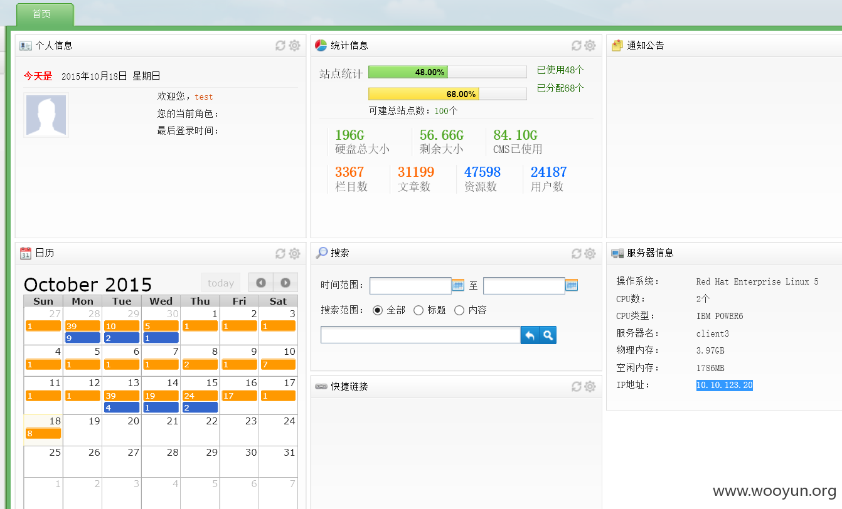Click the calendar today button
The height and width of the screenshot is (509, 842).
(221, 283)
